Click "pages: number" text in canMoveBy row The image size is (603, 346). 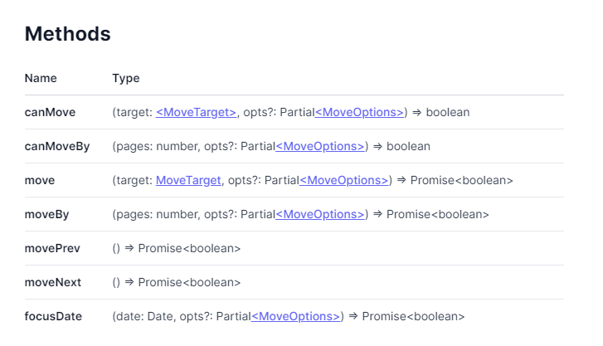pos(151,146)
